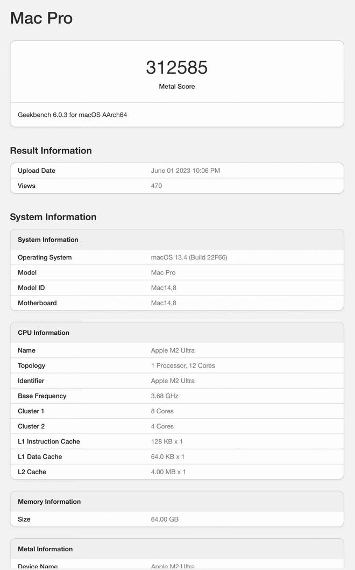
Task: Click the Identifier label
Action: tap(31, 381)
